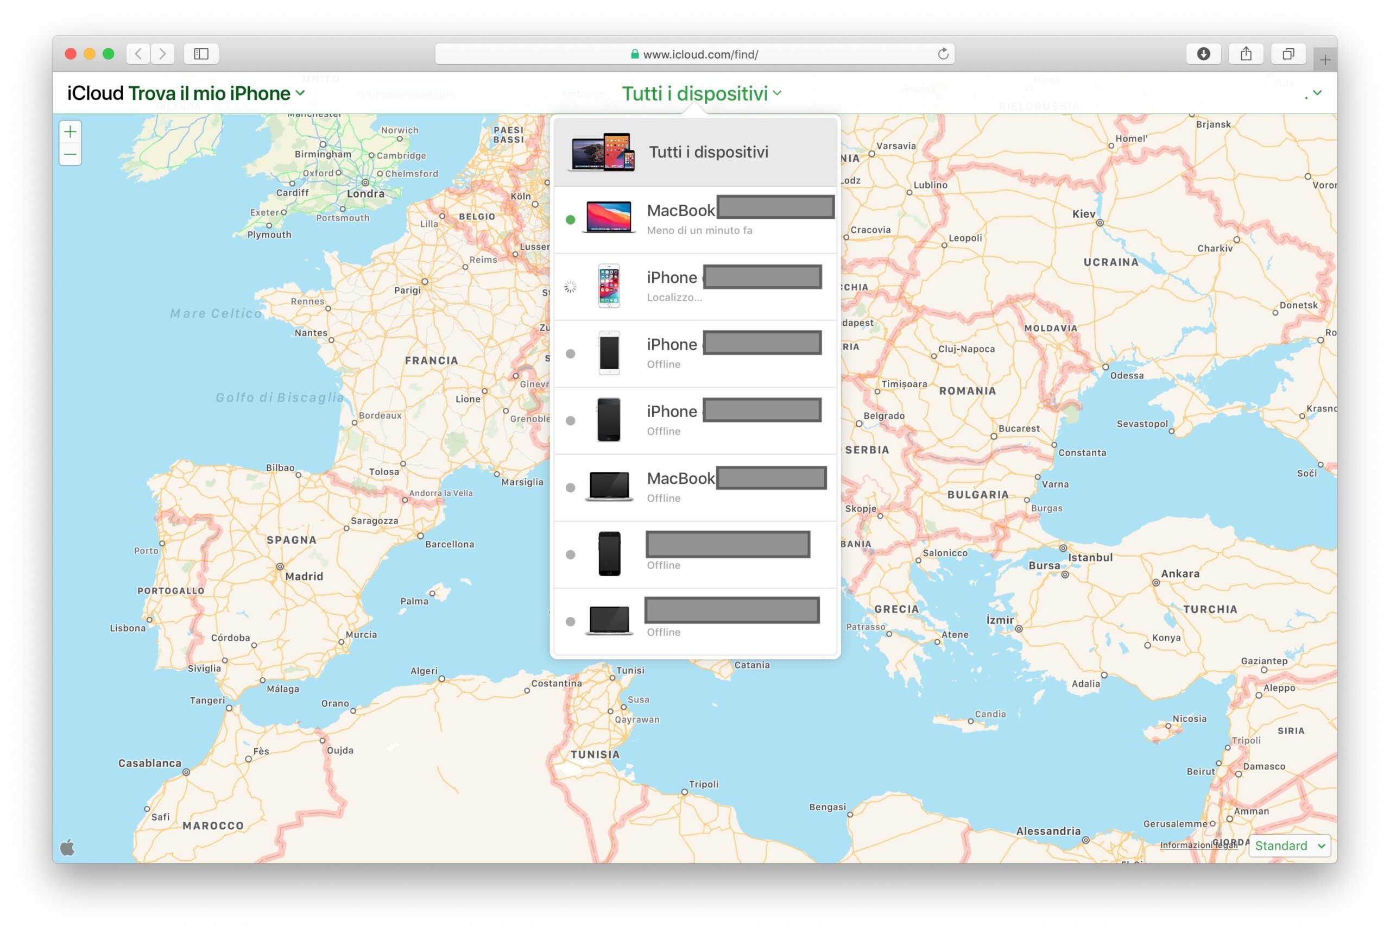Viewport: 1390px width, 933px height.
Task: Click Safari's reload page icon
Action: 943,54
